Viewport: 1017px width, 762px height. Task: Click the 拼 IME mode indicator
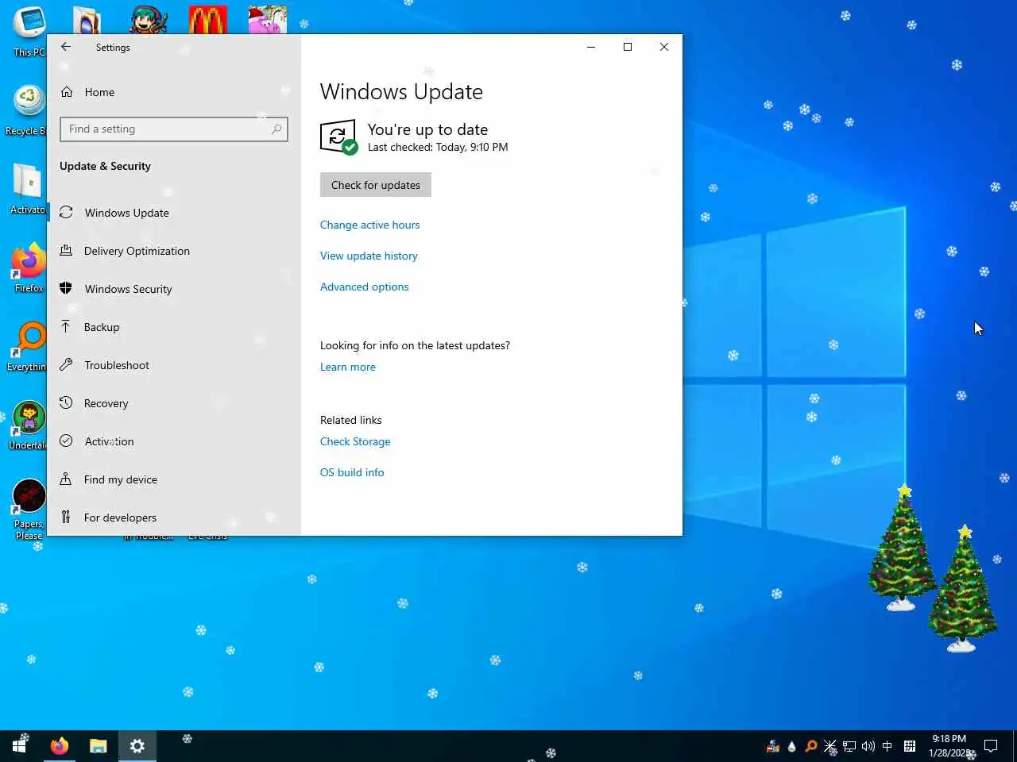[910, 746]
